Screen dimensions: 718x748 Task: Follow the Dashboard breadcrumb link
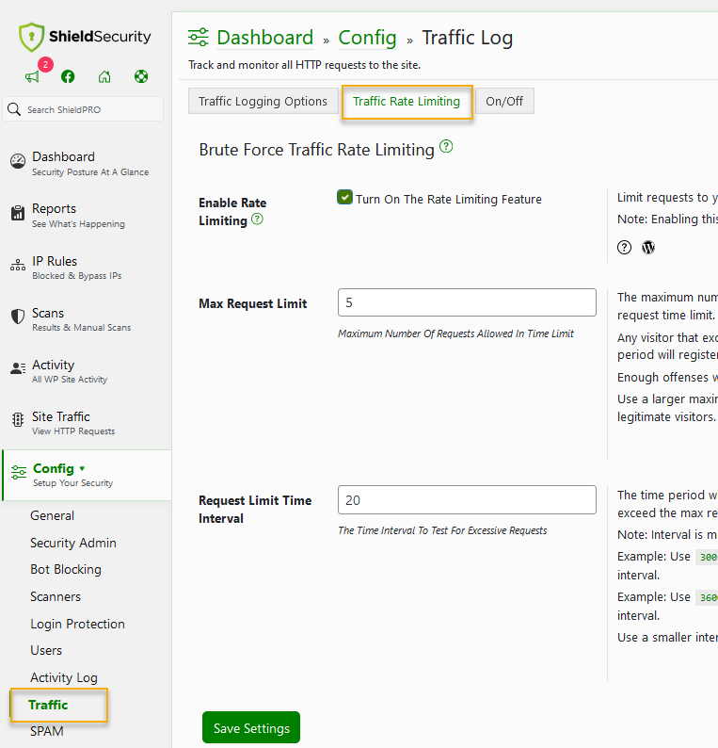pyautogui.click(x=265, y=38)
